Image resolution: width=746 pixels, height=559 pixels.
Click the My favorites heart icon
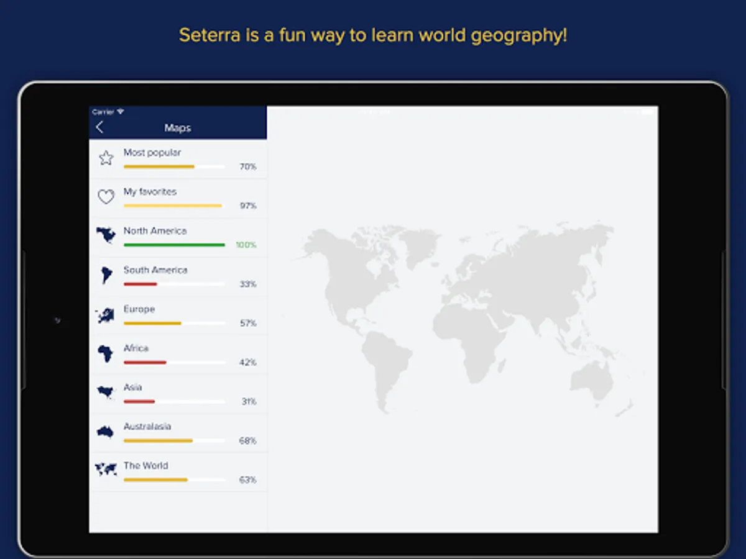point(106,197)
